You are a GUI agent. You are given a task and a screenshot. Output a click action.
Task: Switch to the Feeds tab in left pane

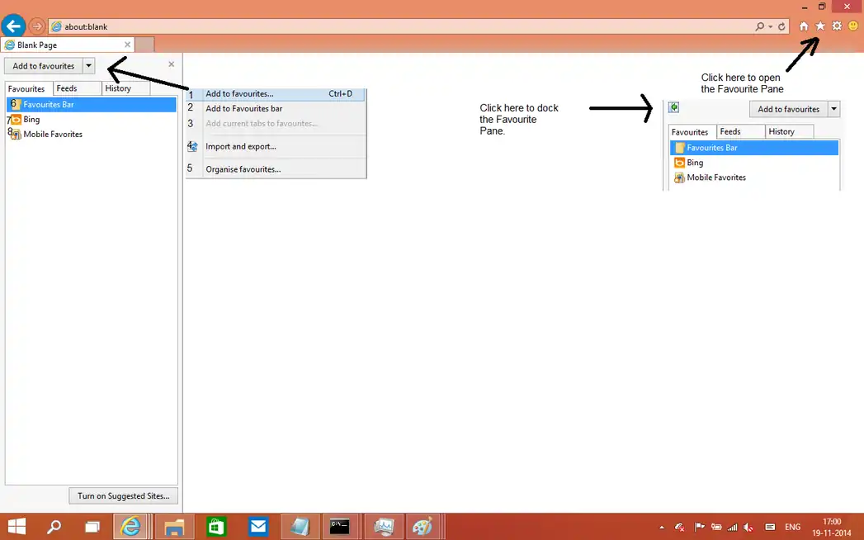point(67,88)
